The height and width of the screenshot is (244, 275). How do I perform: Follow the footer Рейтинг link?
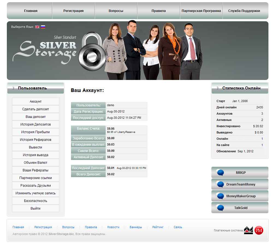point(158,227)
